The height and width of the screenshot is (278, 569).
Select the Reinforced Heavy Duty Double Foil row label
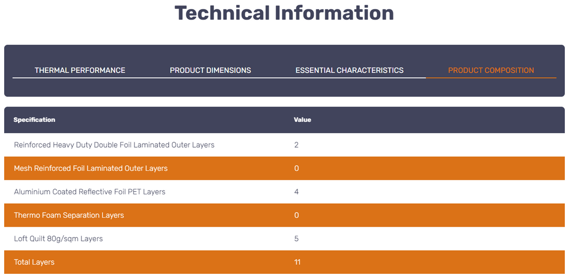114,145
